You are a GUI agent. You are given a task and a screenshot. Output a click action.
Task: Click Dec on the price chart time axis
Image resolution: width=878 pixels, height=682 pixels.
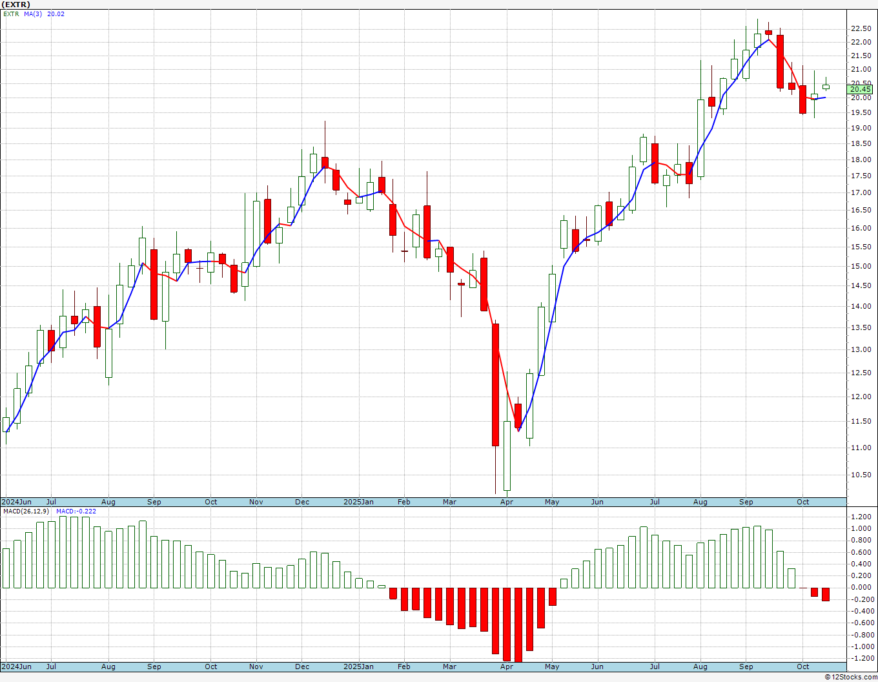point(302,502)
